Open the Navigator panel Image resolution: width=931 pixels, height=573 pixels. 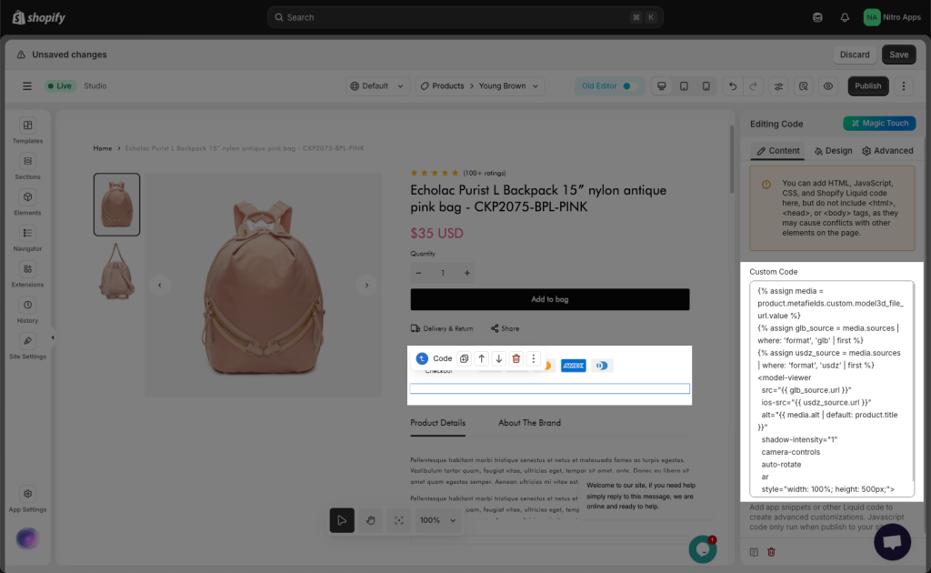[x=27, y=238]
